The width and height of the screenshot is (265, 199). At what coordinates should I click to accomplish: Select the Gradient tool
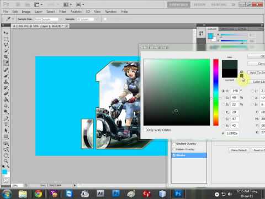pyautogui.click(x=6, y=100)
